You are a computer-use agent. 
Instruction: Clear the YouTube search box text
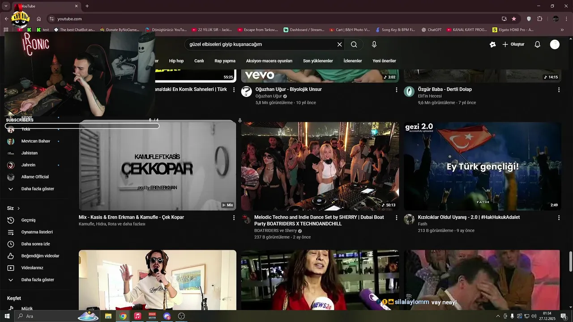tap(339, 44)
